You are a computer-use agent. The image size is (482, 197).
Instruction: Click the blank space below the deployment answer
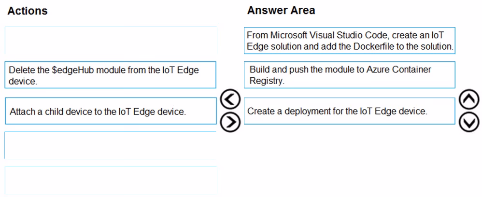[x=350, y=160]
